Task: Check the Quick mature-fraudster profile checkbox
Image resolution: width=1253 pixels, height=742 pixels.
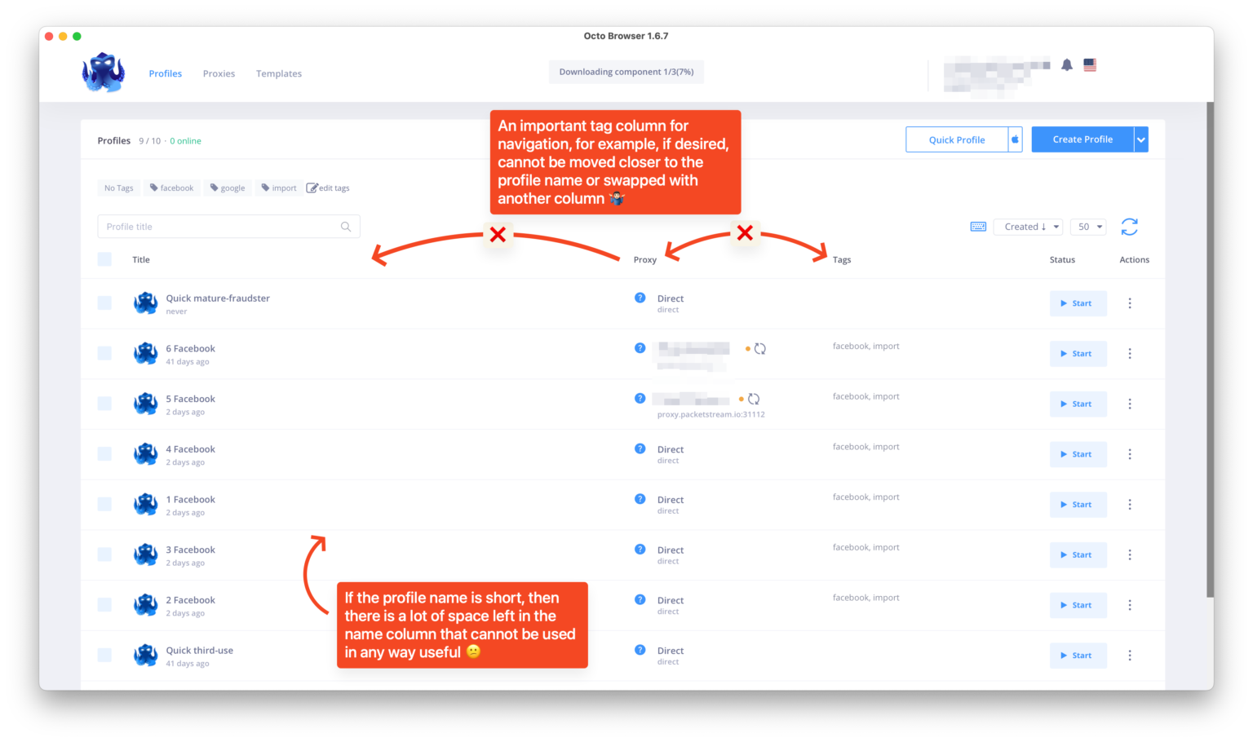Action: [104, 303]
